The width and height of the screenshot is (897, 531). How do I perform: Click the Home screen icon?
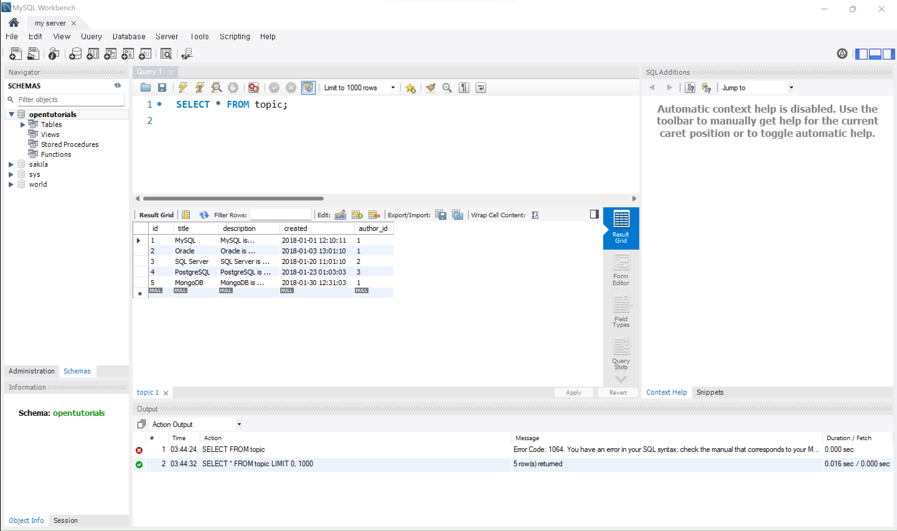[x=14, y=23]
